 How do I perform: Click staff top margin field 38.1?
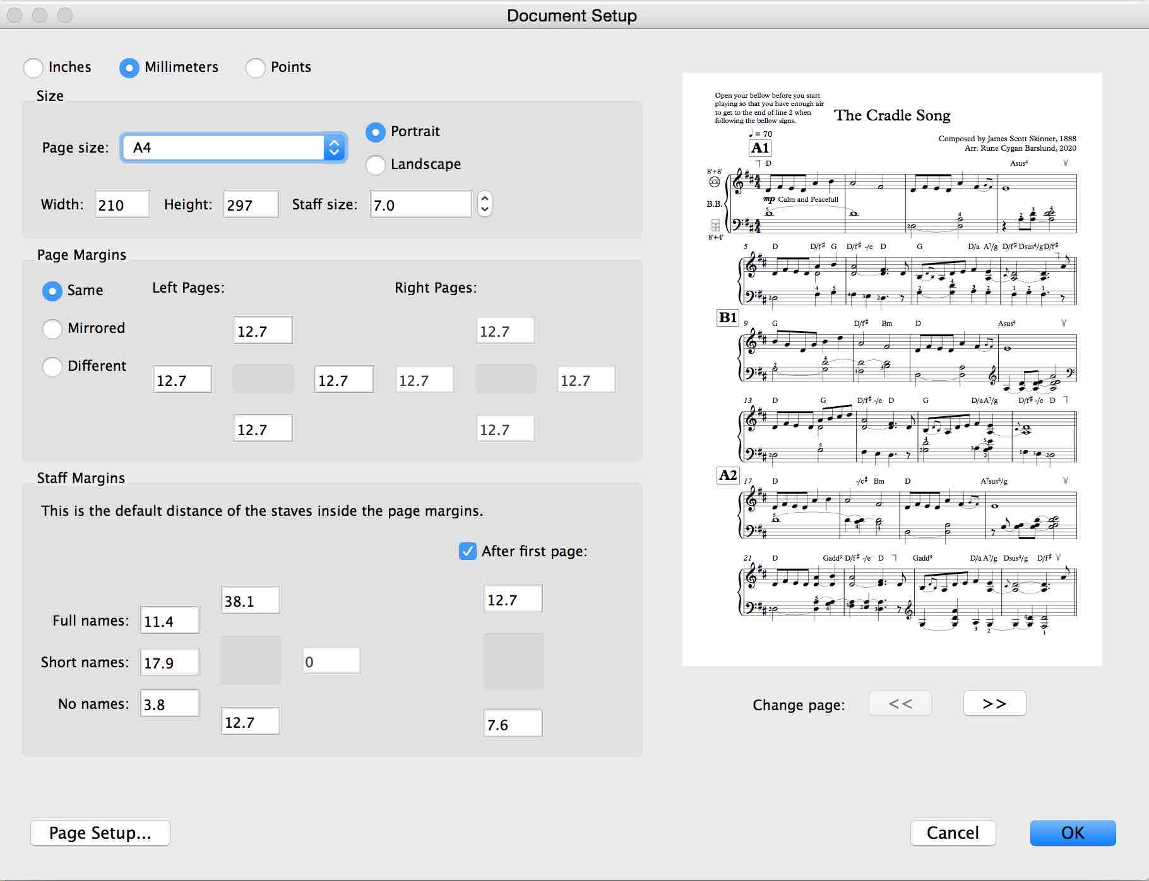point(251,600)
